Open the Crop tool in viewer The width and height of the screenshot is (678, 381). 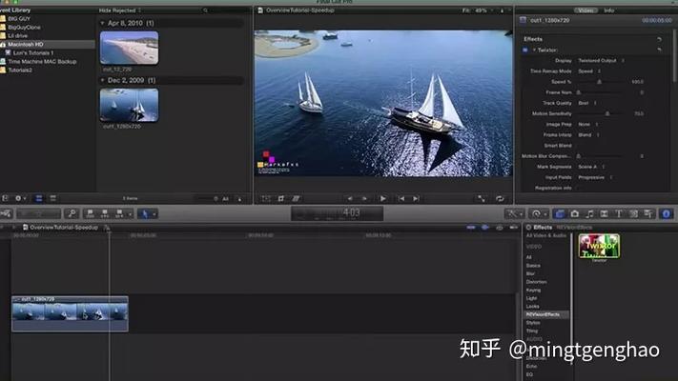tap(281, 199)
